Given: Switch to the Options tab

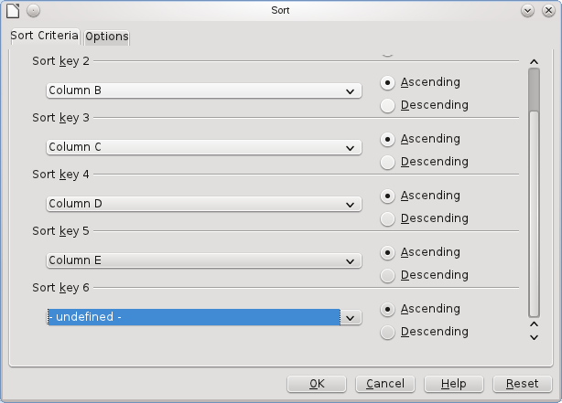Looking at the screenshot, I should tap(107, 37).
